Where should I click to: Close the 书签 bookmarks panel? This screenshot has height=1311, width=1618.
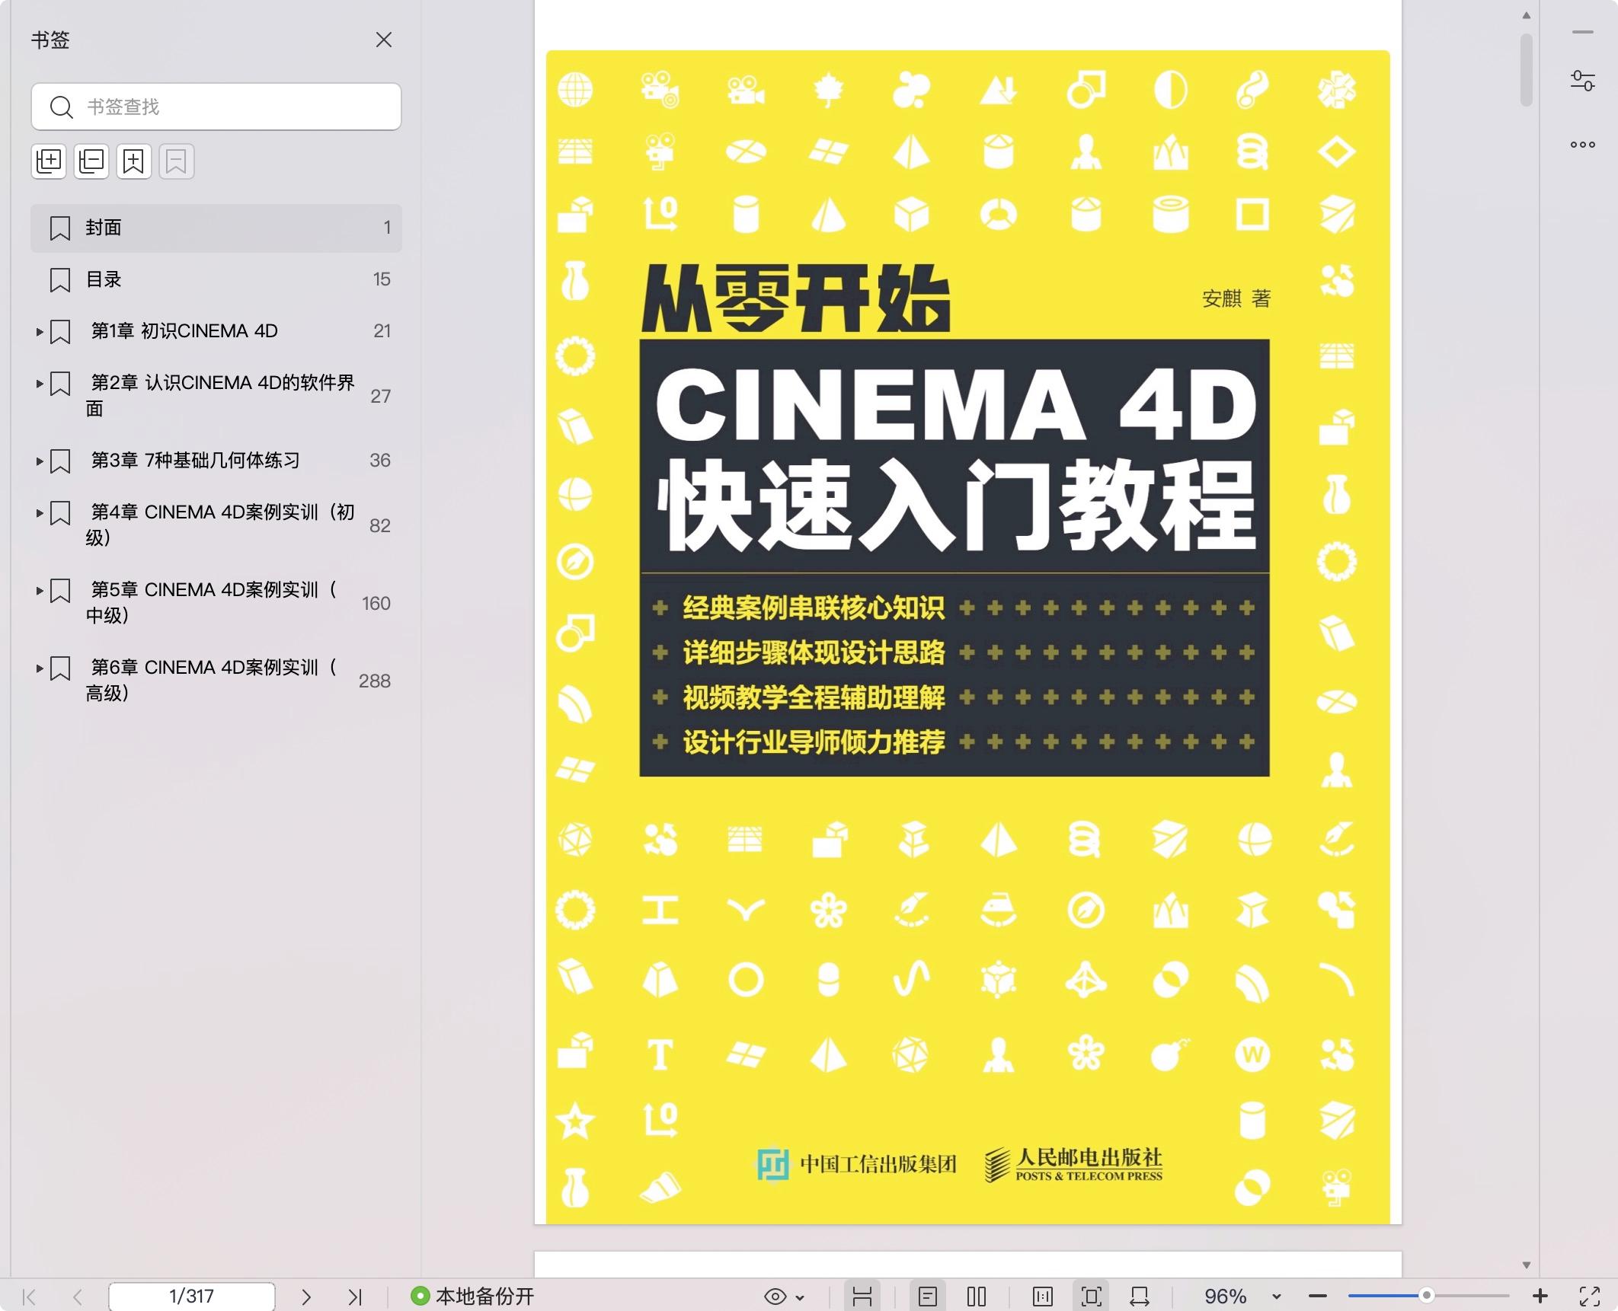point(384,40)
